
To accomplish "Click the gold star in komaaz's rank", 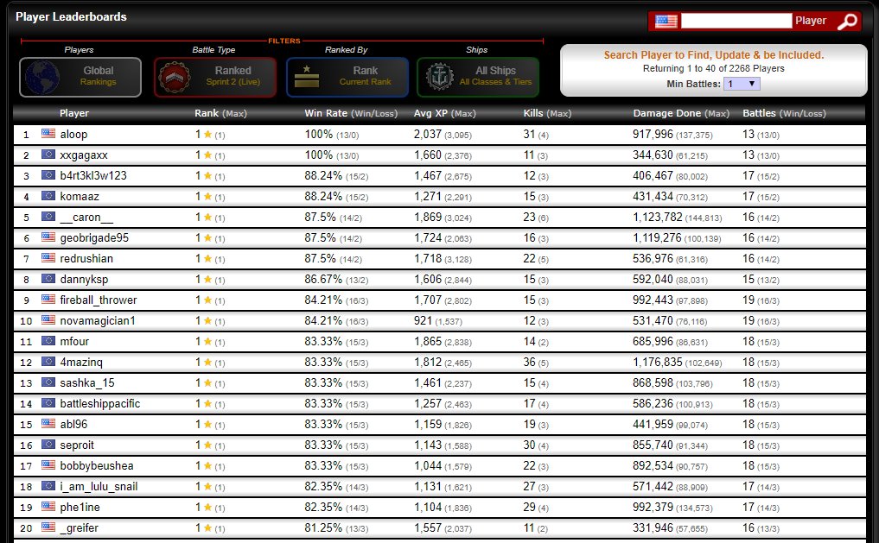I will coord(207,197).
